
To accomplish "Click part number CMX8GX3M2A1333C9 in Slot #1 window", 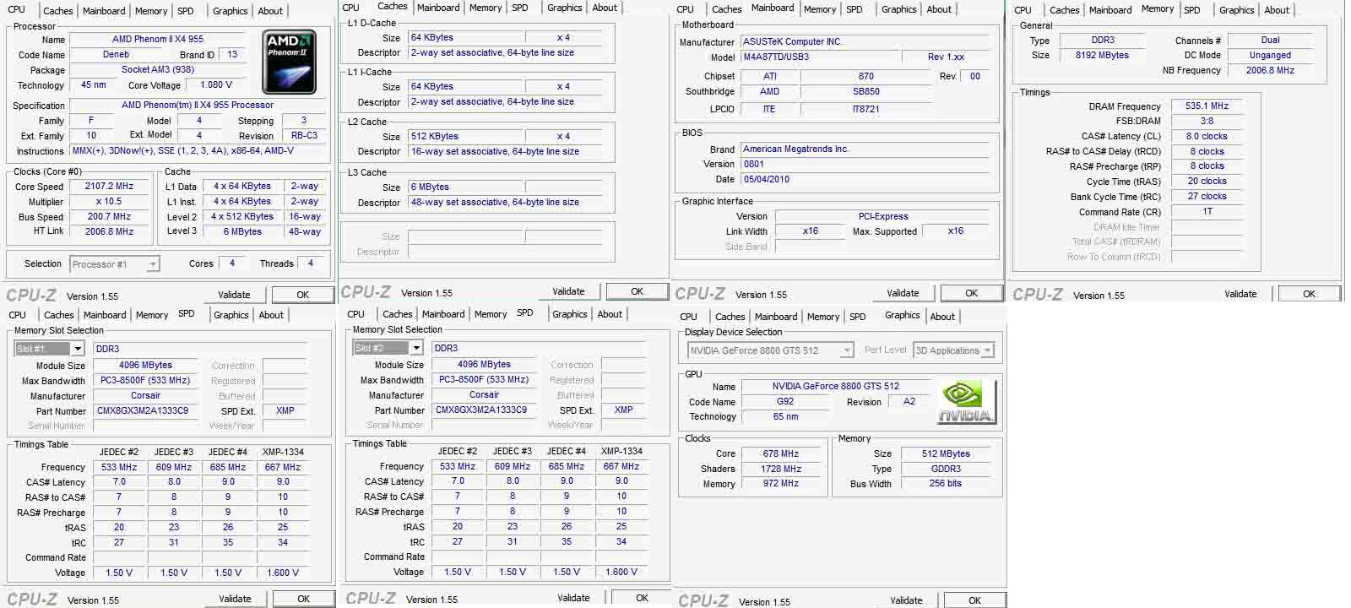I will click(143, 411).
